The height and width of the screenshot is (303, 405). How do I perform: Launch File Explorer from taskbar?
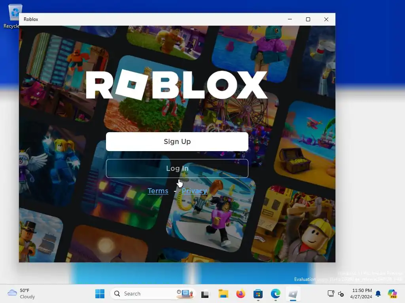point(223,294)
